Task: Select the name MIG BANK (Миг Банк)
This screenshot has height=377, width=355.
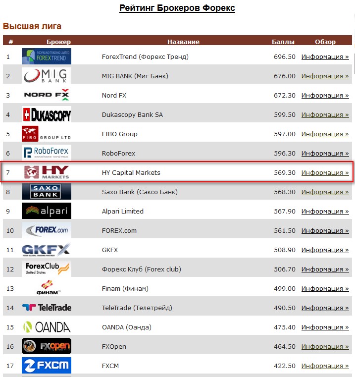Action: tap(135, 76)
